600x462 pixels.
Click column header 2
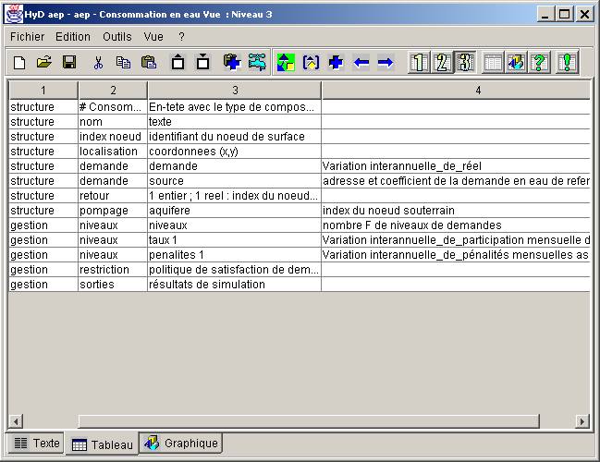point(113,91)
